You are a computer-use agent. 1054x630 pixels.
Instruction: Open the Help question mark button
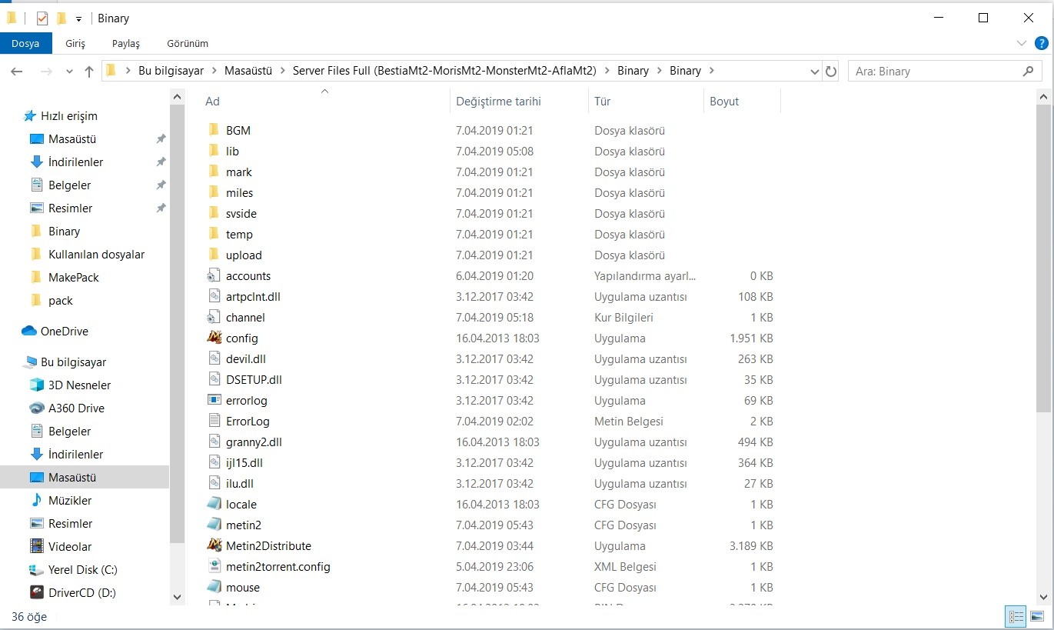coord(1040,43)
